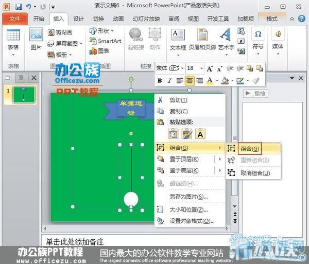Toggle center alignment in mini toolbar

coord(190,81)
